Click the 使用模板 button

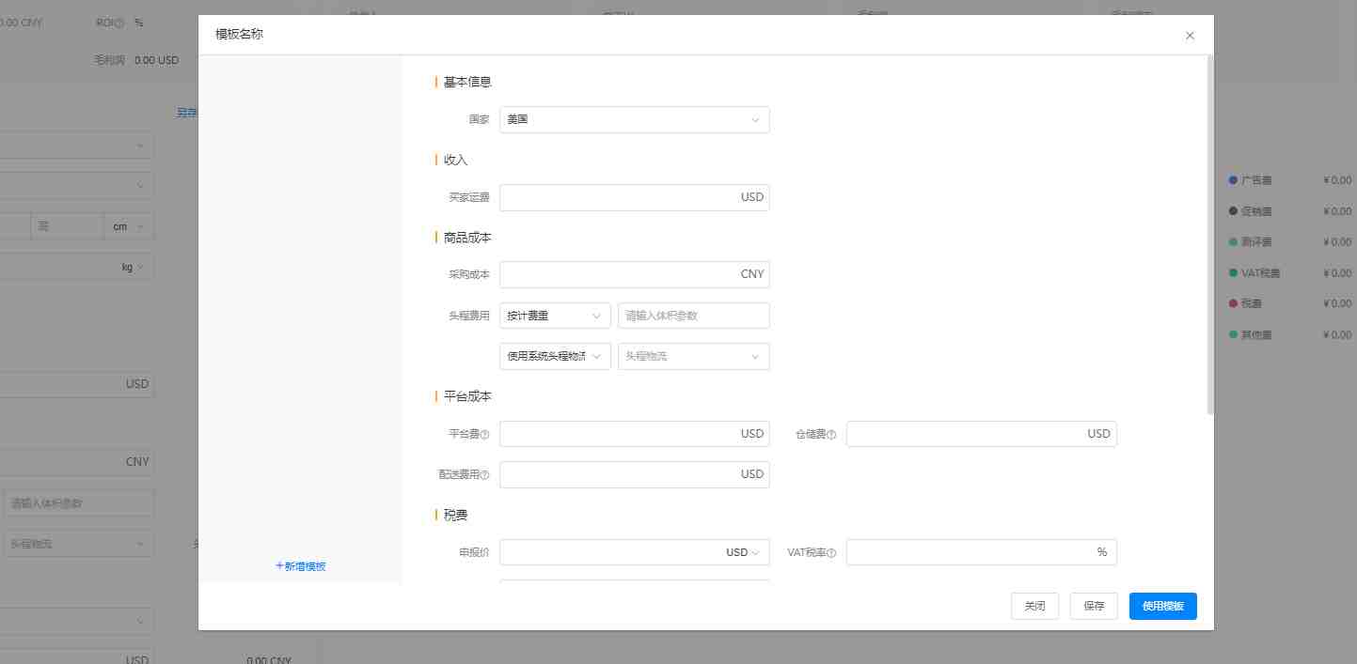pyautogui.click(x=1163, y=607)
